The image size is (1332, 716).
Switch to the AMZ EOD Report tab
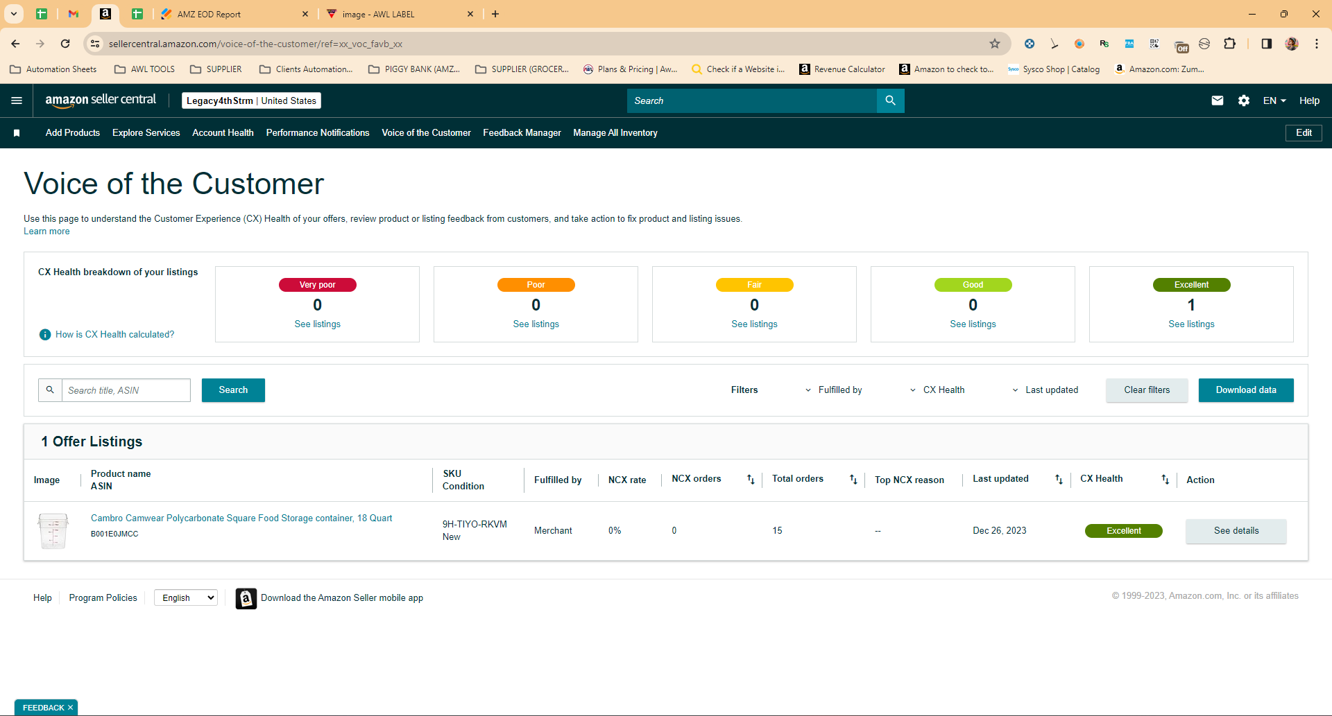pos(234,14)
